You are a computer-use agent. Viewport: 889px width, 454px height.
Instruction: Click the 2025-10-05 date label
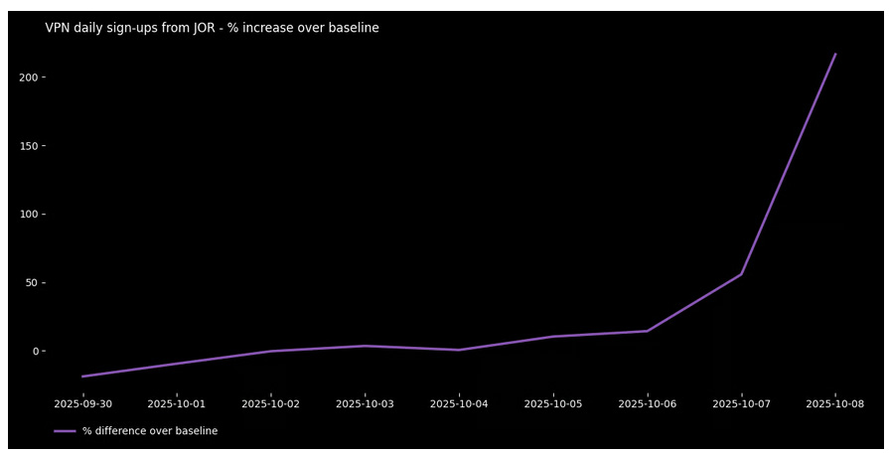(x=553, y=404)
